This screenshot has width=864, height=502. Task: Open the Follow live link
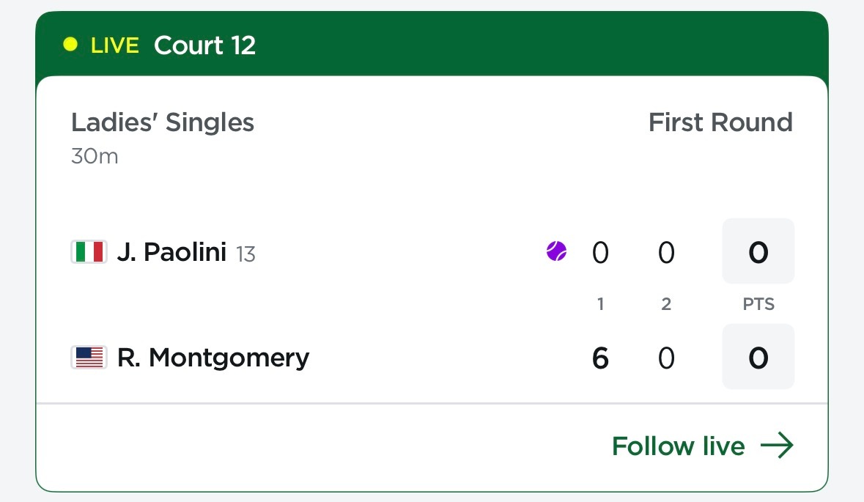point(703,446)
